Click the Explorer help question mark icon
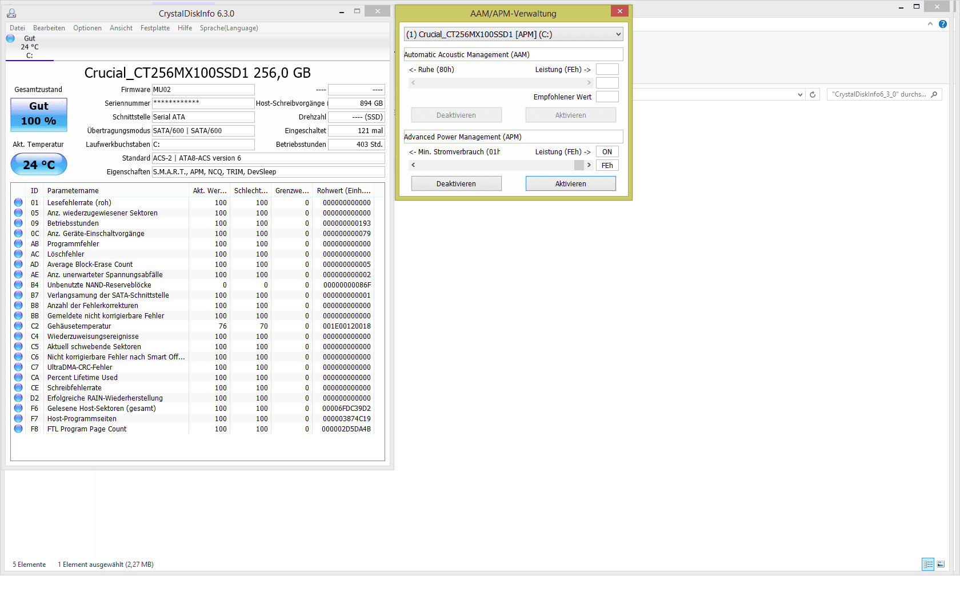 click(x=943, y=24)
